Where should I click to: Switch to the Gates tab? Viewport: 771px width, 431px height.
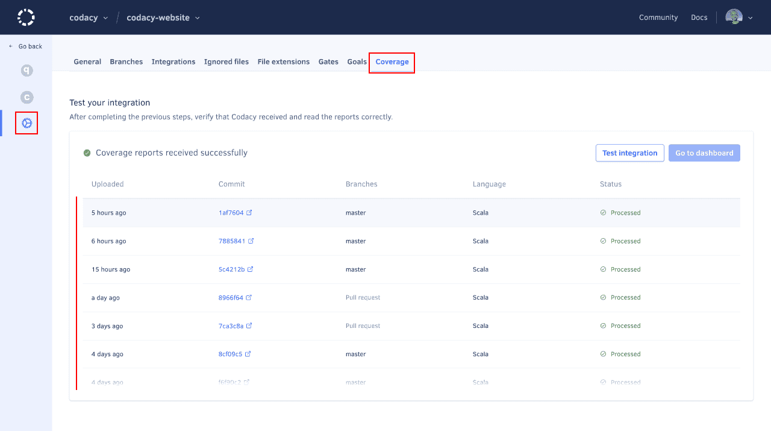coord(328,61)
